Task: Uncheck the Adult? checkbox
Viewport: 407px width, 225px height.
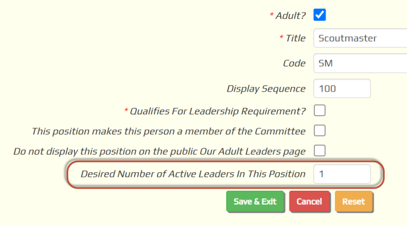Action: 320,14
